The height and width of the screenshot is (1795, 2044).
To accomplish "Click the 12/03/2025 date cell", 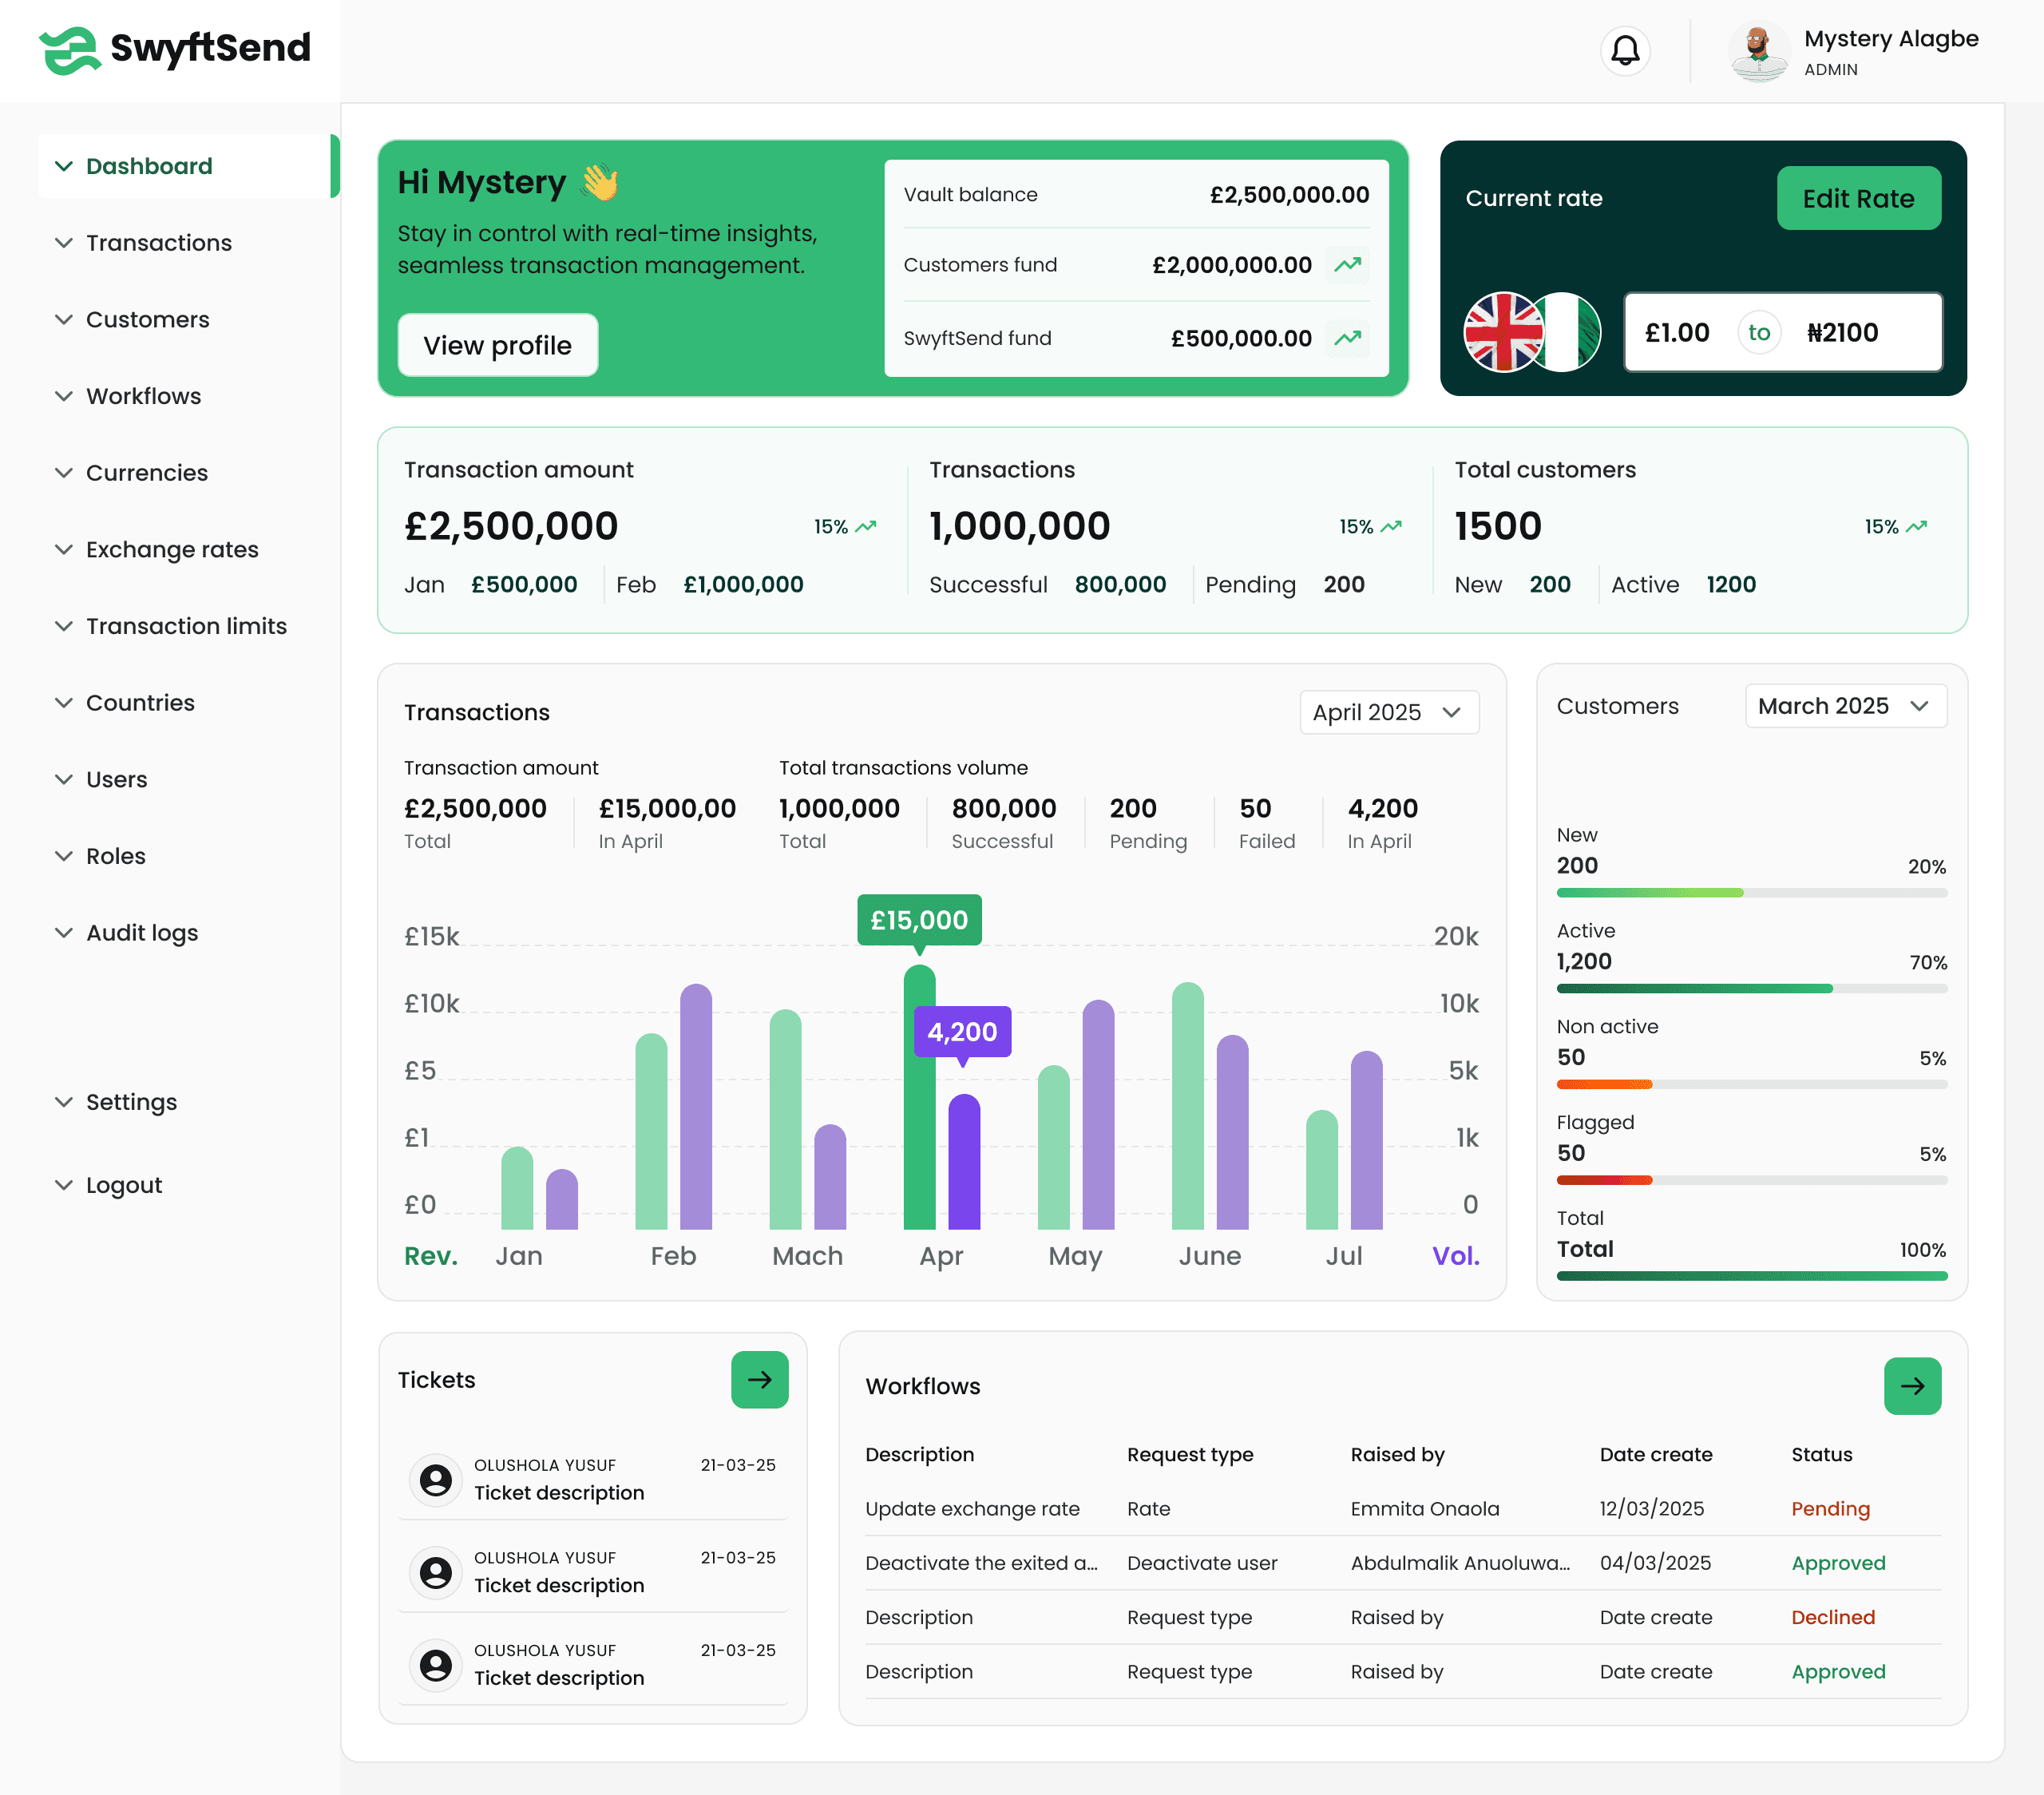I will (1651, 1508).
